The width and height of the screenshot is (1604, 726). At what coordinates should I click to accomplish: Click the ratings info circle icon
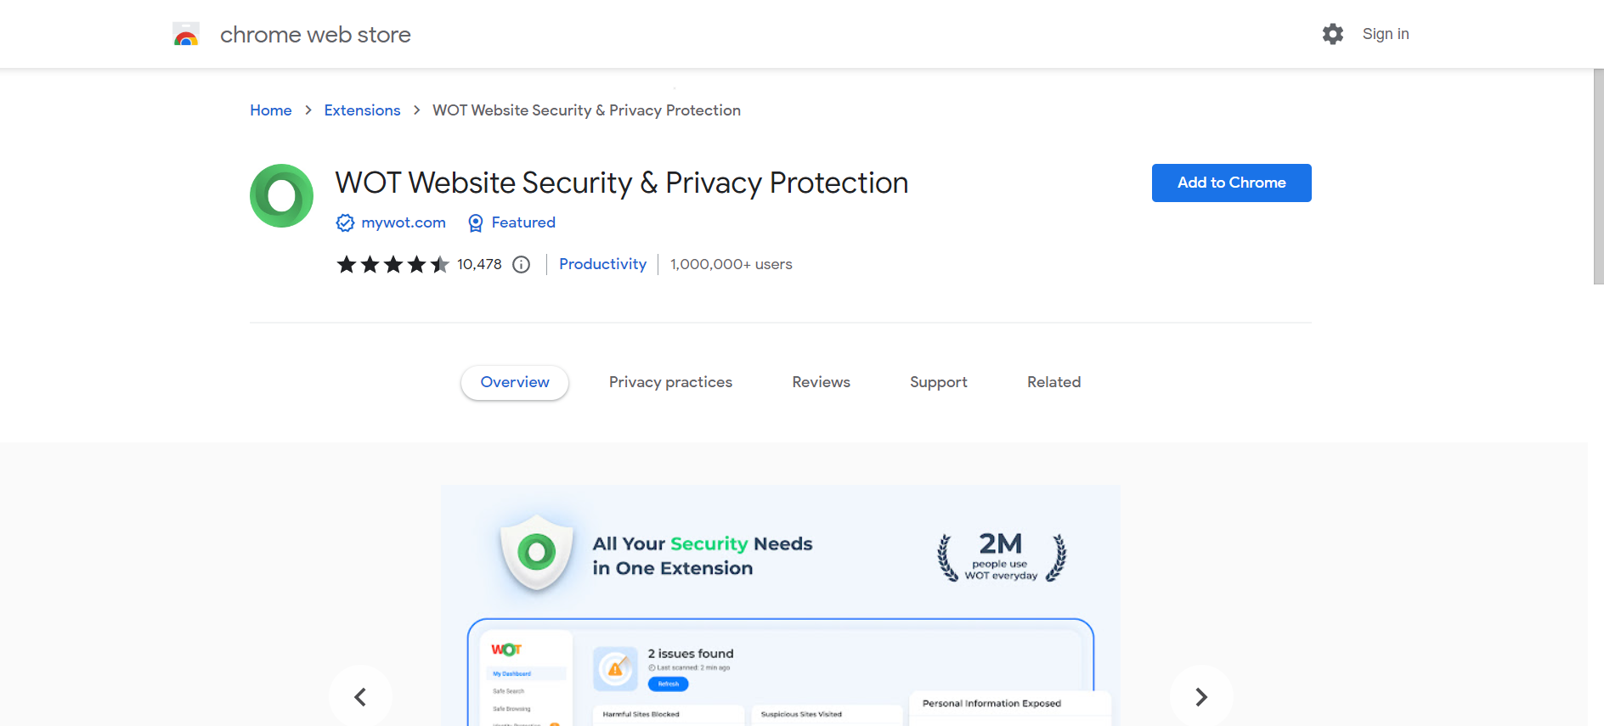(522, 265)
